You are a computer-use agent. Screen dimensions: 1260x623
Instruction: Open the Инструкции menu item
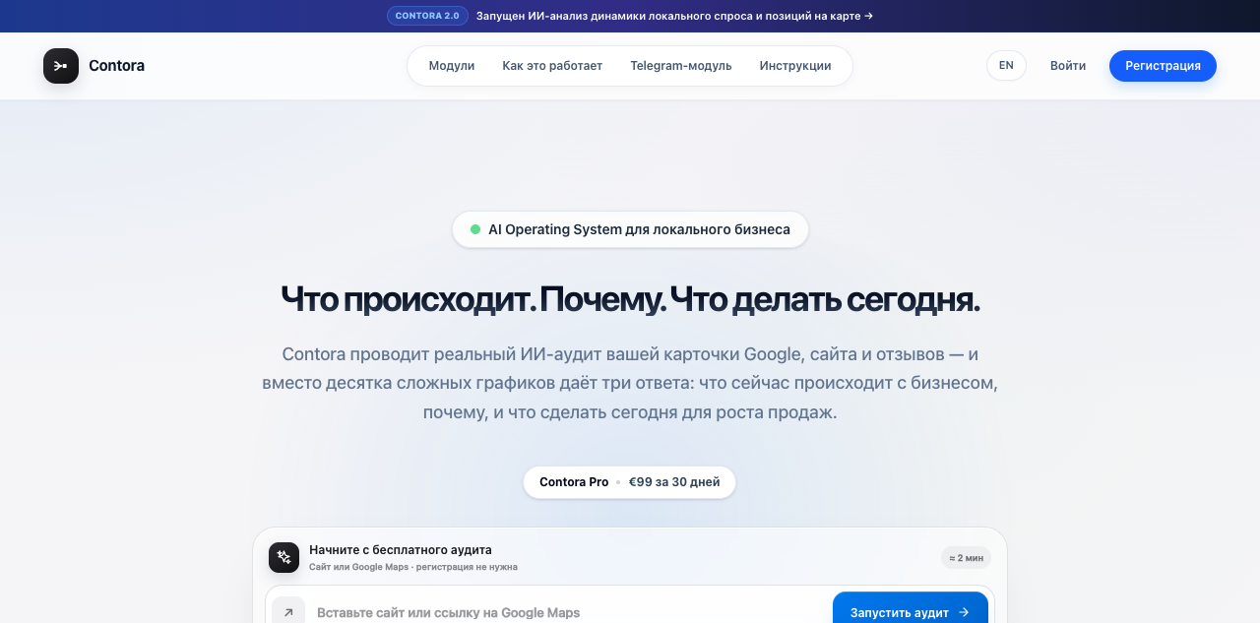coord(795,66)
